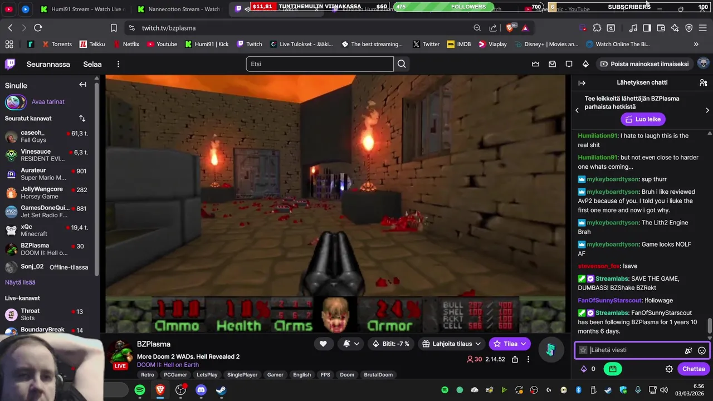Viewport: 713px width, 401px height.
Task: Show previous chat highlight arrow
Action: [577, 110]
